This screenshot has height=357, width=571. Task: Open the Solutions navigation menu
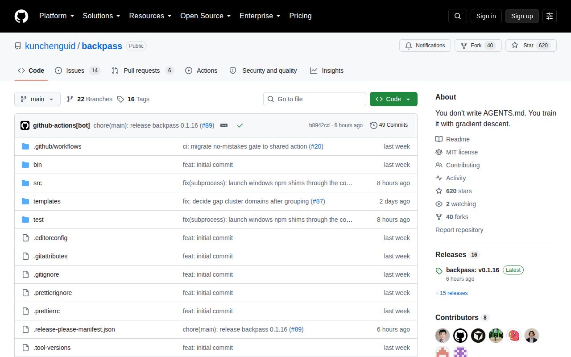(x=102, y=16)
